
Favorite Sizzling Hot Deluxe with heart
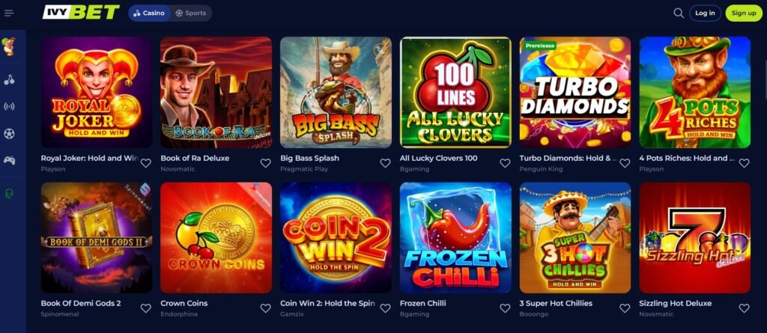click(x=744, y=308)
